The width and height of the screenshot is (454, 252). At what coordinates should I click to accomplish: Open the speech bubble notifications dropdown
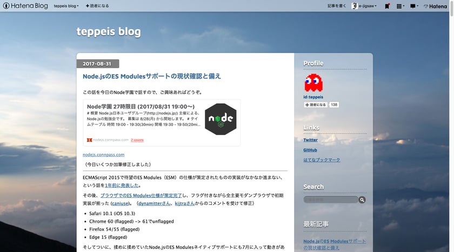[x=414, y=6]
